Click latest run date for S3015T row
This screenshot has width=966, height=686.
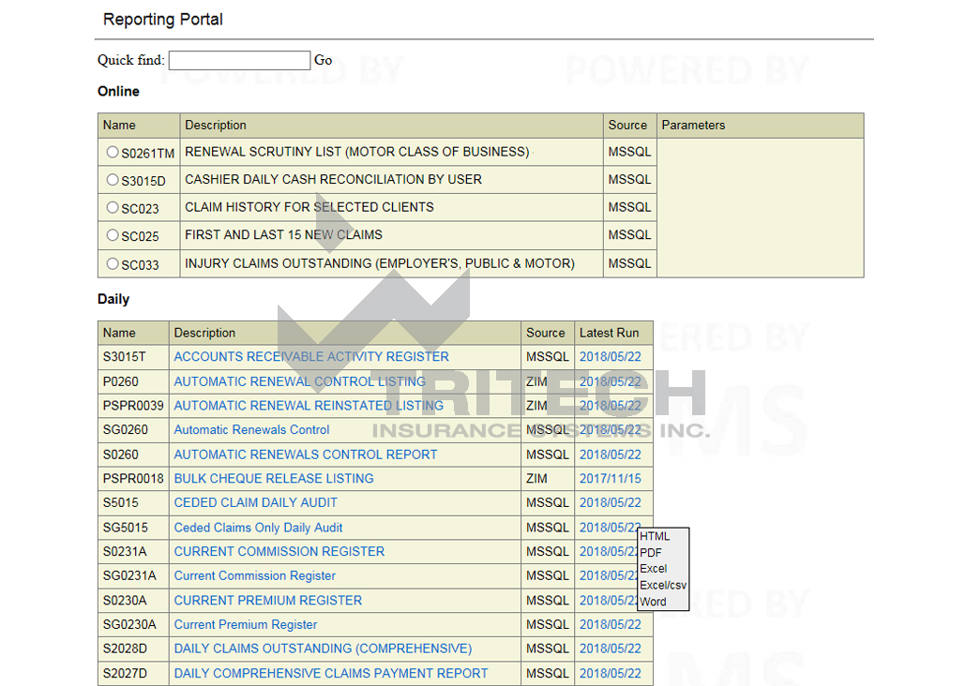tap(610, 356)
